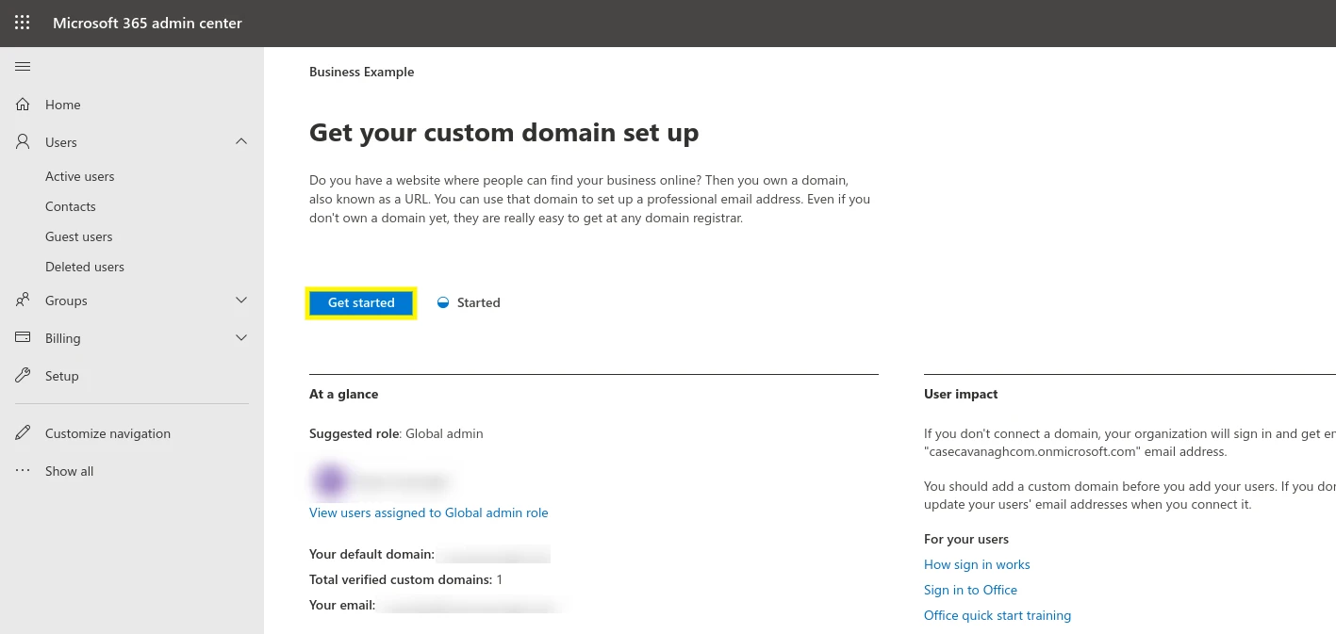Click the 'Your default domain:' label
Screen dimensions: 1336x634
point(371,554)
